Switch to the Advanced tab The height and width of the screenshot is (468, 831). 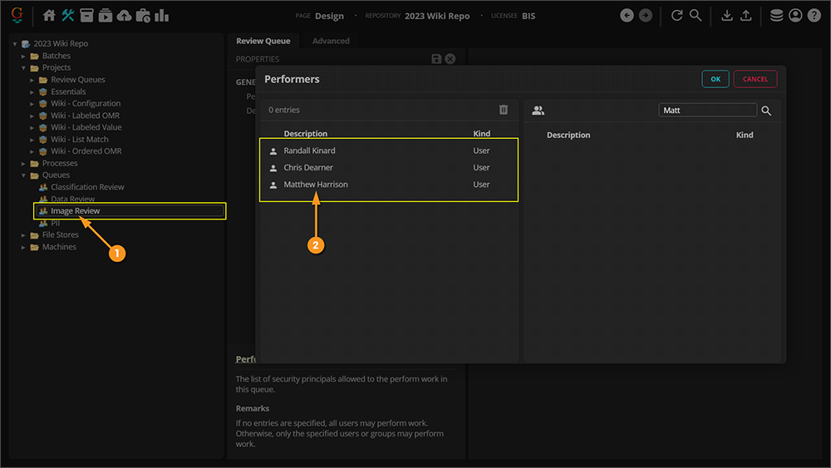[331, 41]
